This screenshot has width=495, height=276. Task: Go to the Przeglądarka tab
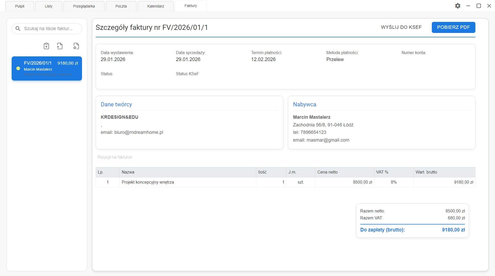tap(84, 6)
